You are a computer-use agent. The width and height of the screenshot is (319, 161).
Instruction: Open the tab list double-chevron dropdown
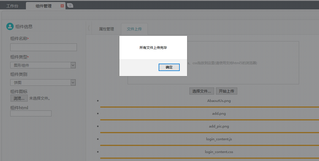(x=70, y=5)
